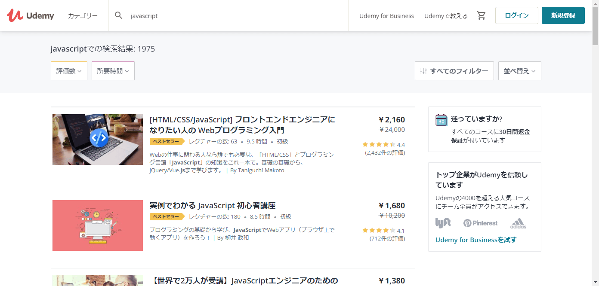
Task: Click the adidas company logo
Action: pyautogui.click(x=518, y=223)
